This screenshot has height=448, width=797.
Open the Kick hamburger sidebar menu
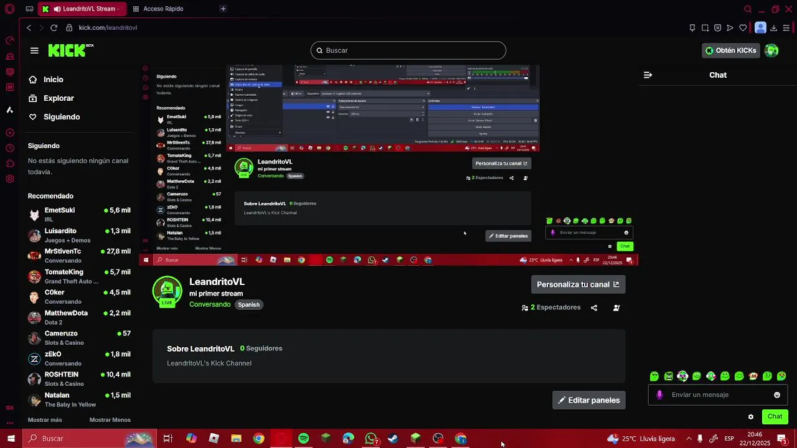coord(34,50)
